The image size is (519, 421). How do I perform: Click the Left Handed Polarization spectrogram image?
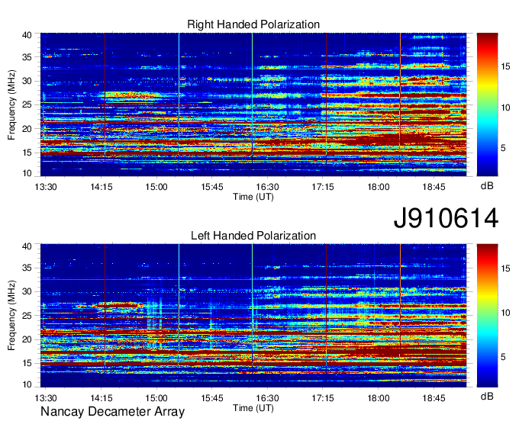253,316
